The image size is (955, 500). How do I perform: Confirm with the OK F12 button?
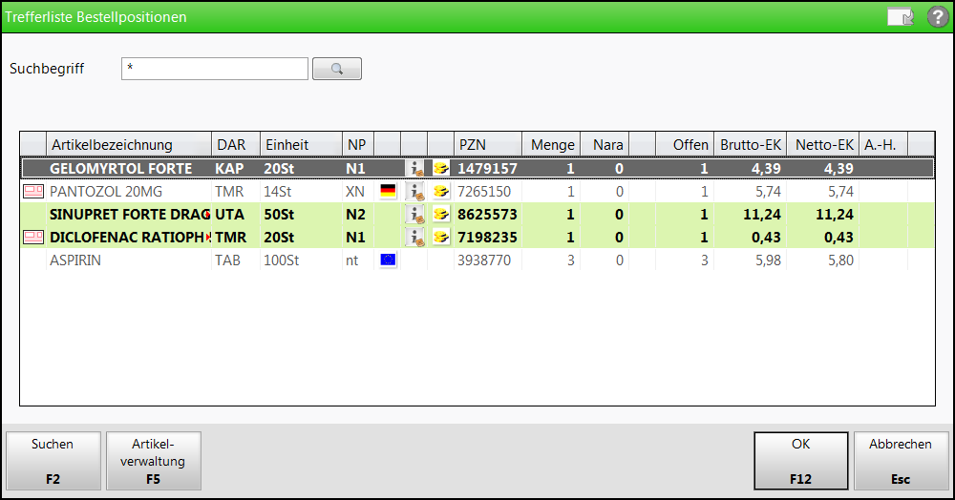point(801,461)
